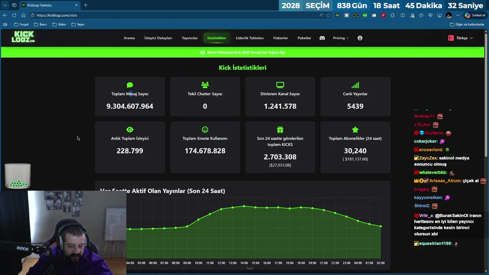Click the equalizer sliders extension icon
Screen dimensions: 489x275
(337, 15)
